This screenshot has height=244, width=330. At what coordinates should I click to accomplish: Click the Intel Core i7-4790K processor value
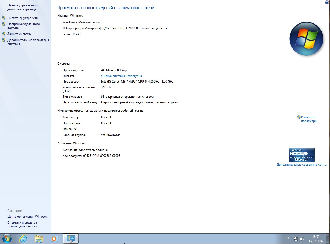137,82
